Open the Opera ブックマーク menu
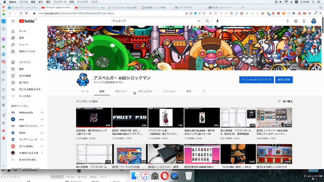 [60, 2]
